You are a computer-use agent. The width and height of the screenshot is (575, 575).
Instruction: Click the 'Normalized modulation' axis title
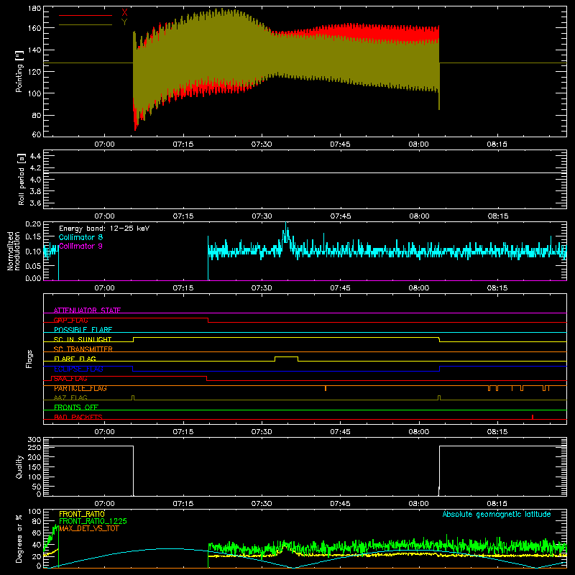pos(14,251)
